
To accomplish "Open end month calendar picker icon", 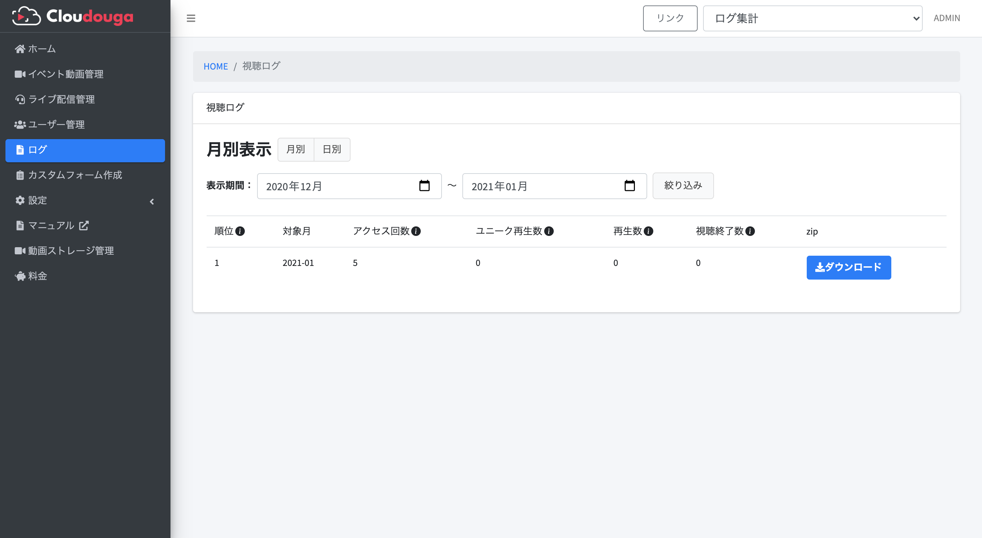I will (x=629, y=186).
